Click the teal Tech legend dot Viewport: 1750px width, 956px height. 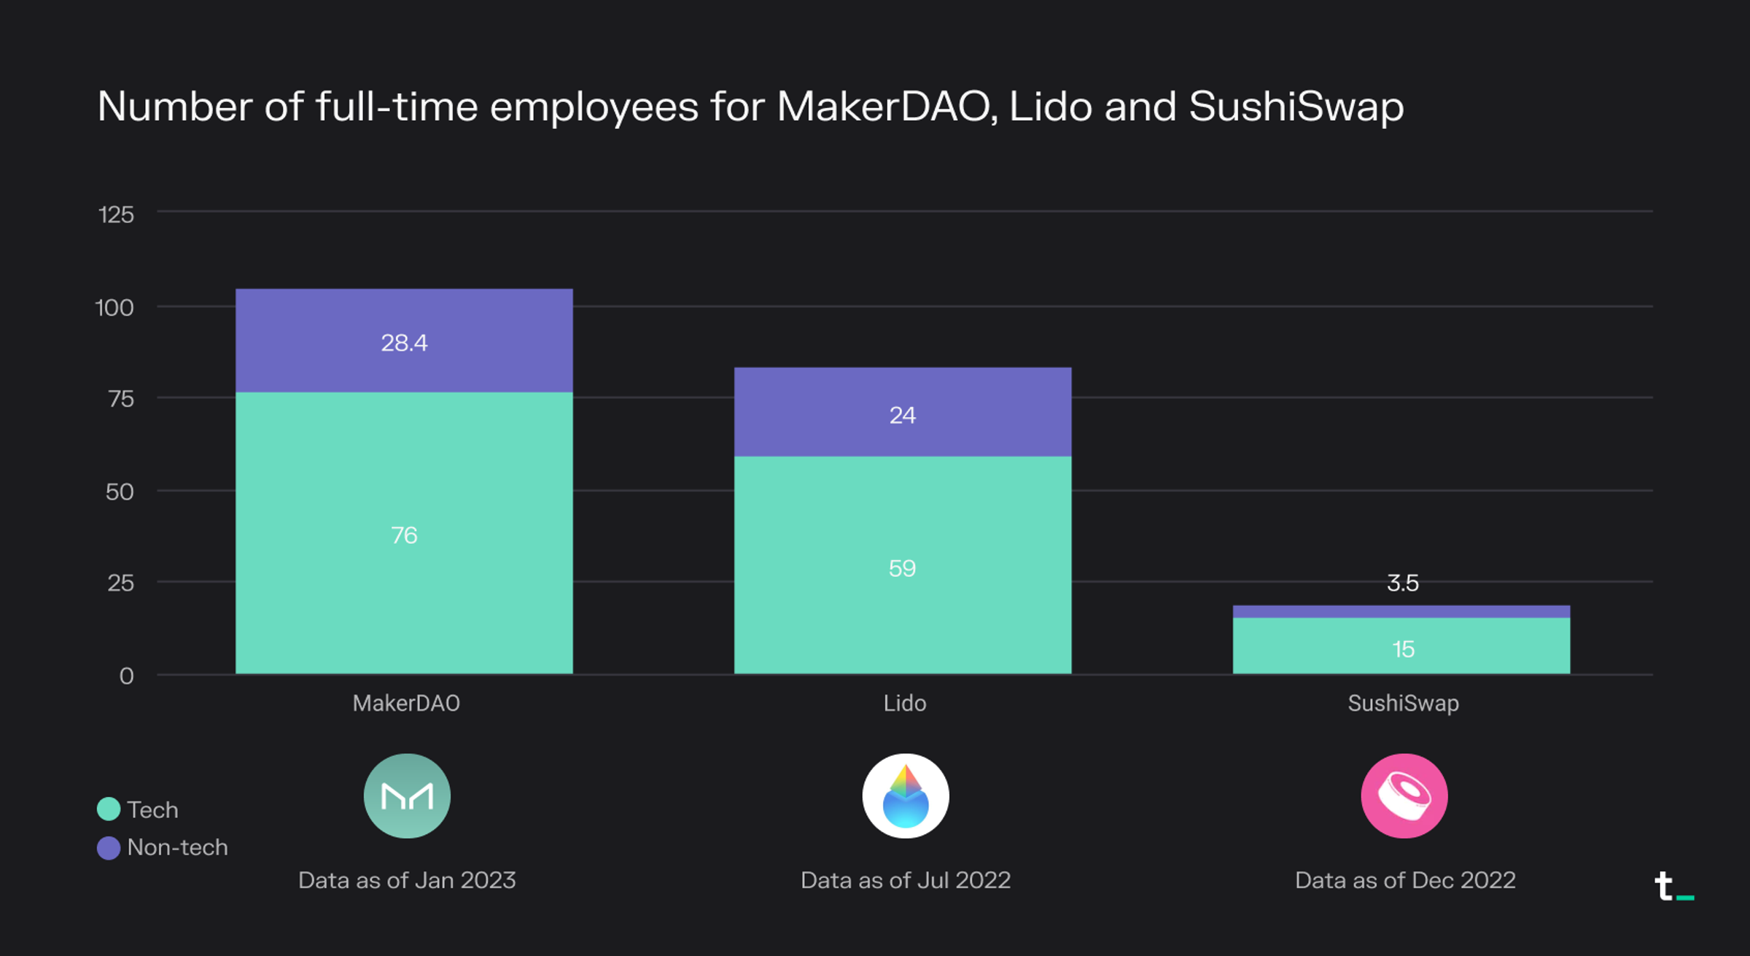click(x=109, y=809)
